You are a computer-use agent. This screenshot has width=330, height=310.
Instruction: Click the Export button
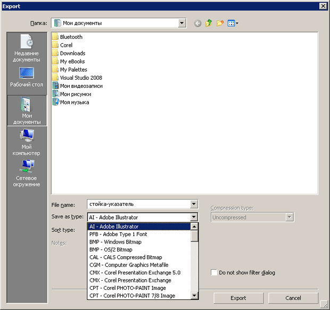(x=238, y=298)
